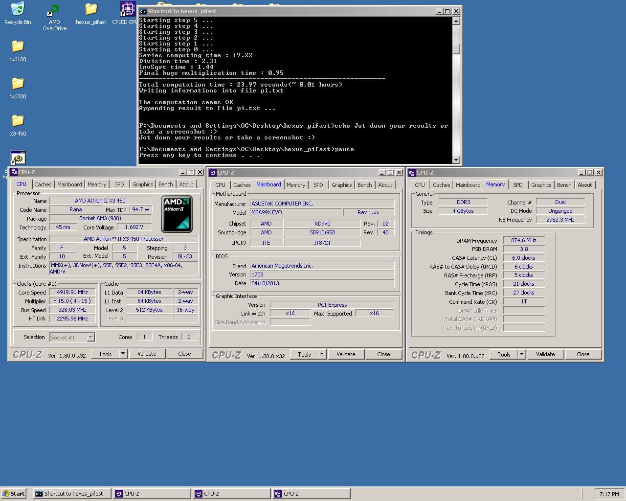The height and width of the screenshot is (501, 626).
Task: Open Graphics tab in the left CPU-Z window
Action: [x=143, y=184]
